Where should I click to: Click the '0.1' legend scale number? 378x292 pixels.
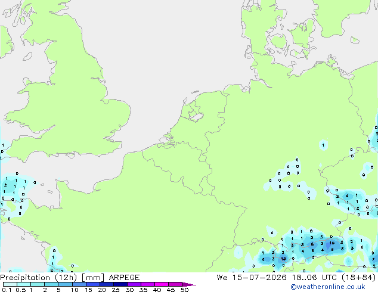click(7, 290)
